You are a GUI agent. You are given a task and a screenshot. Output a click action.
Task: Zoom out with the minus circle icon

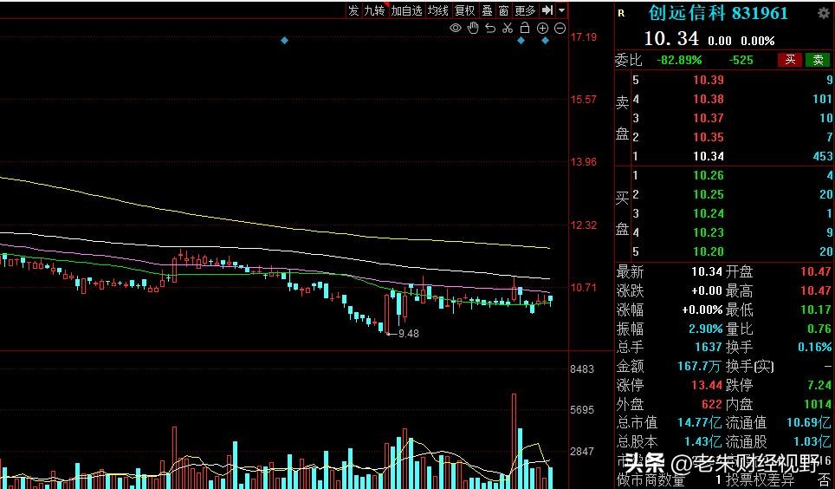pyautogui.click(x=560, y=29)
